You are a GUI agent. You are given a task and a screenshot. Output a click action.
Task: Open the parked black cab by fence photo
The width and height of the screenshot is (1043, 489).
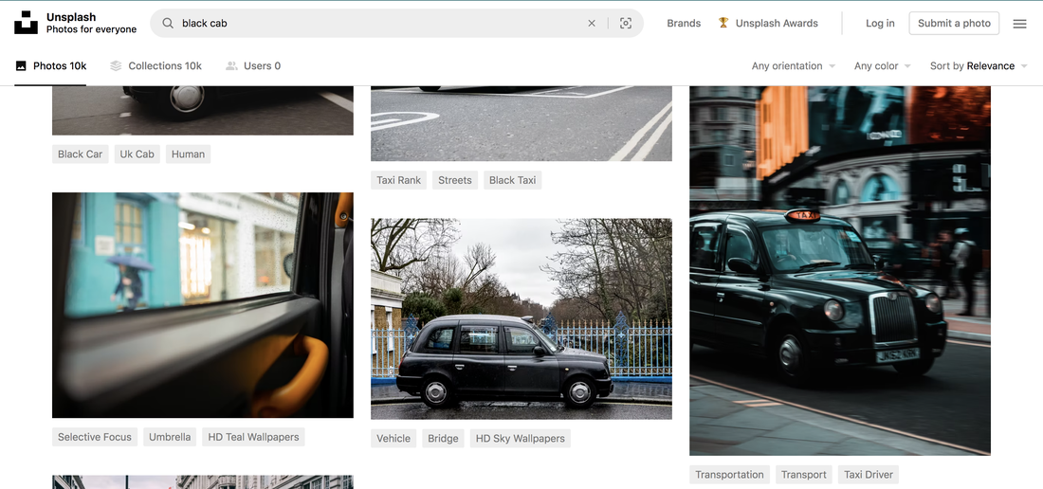(x=521, y=319)
